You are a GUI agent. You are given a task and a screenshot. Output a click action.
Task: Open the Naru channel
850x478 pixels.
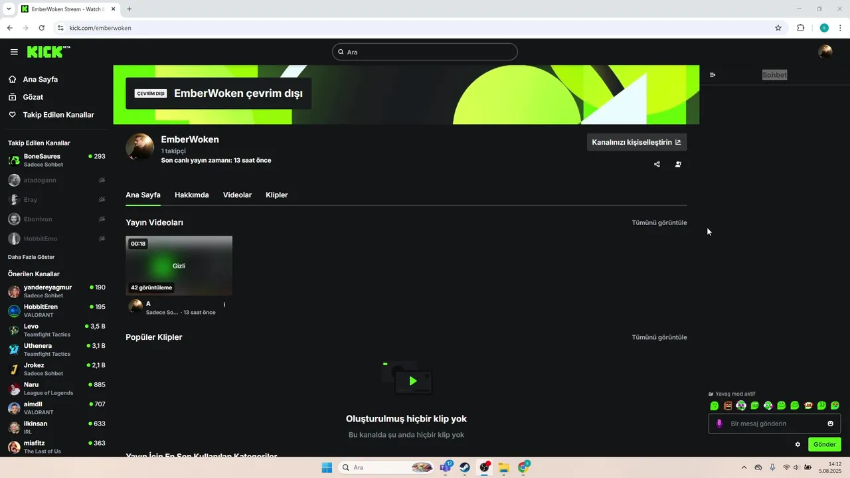pos(56,388)
